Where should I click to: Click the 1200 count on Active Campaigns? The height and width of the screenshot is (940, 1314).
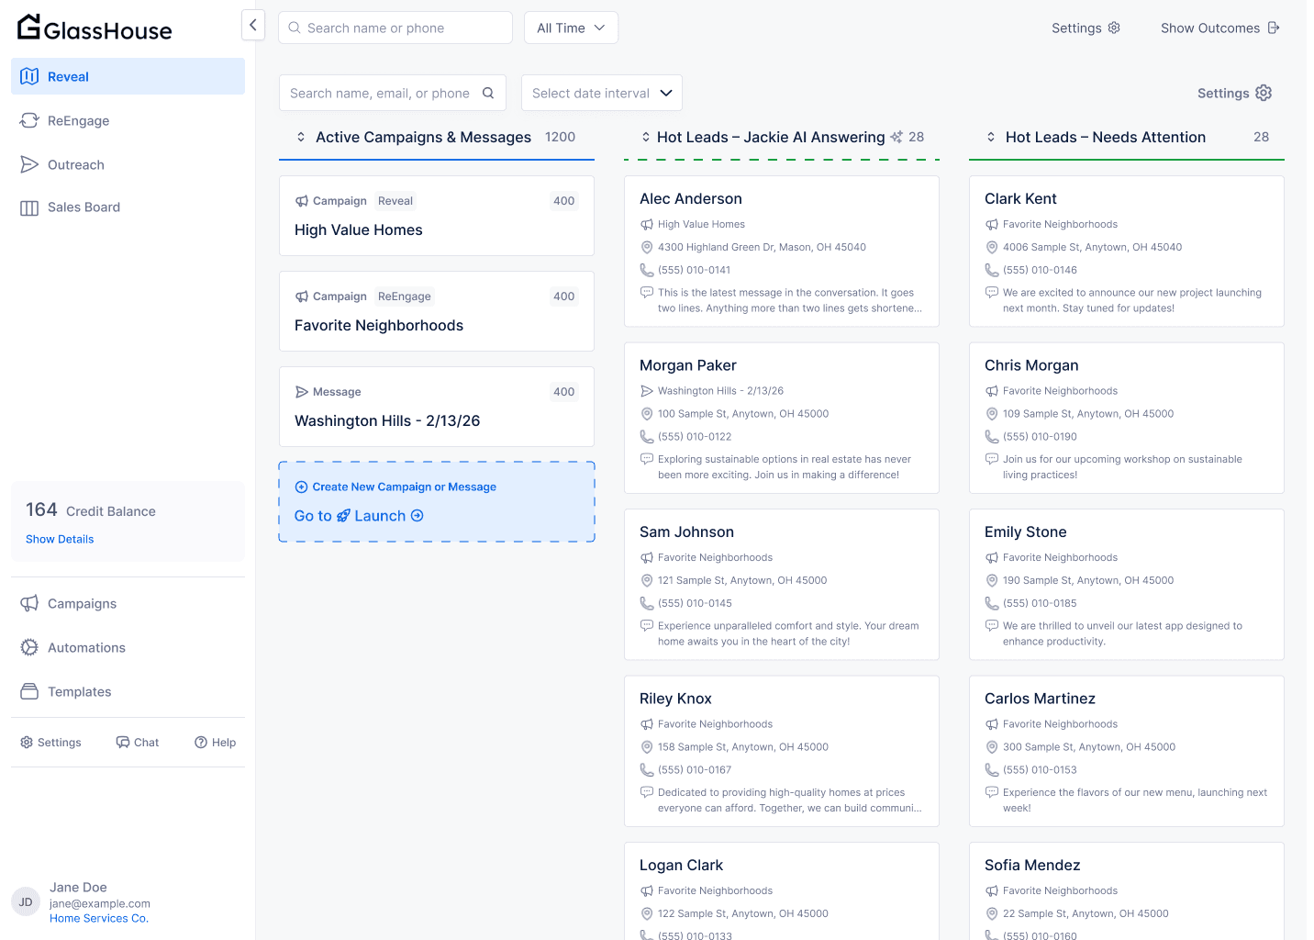[560, 137]
